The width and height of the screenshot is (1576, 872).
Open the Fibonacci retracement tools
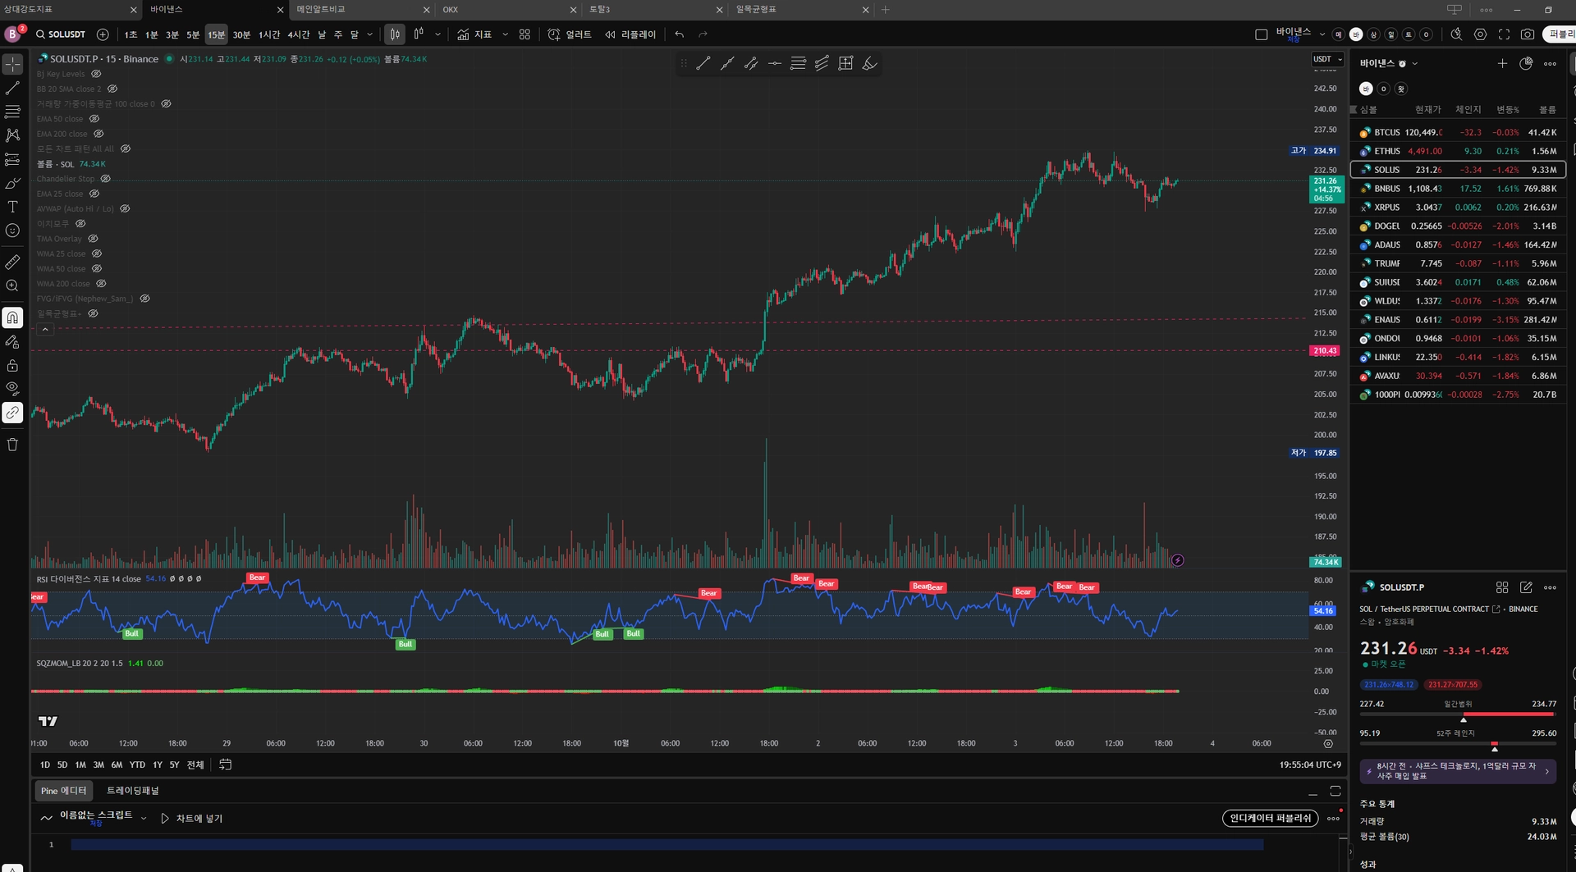pyautogui.click(x=13, y=112)
